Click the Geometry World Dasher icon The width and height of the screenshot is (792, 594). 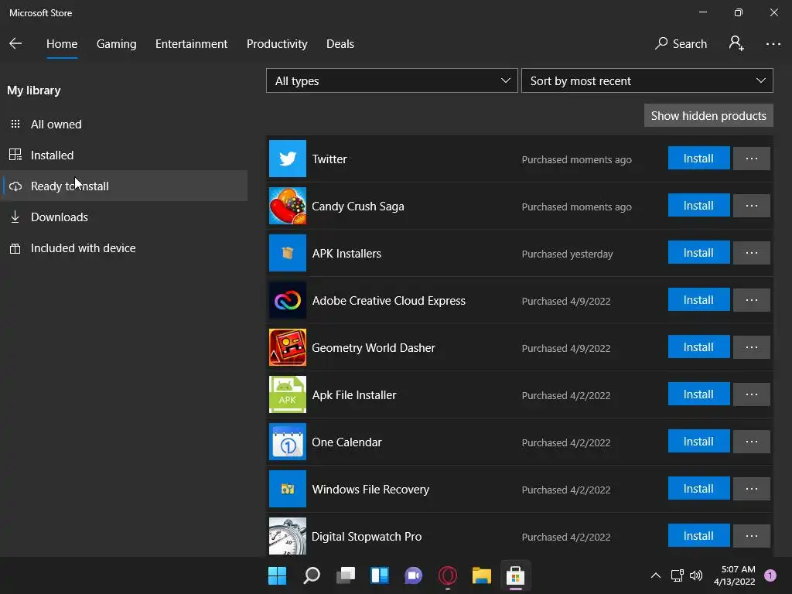(288, 347)
